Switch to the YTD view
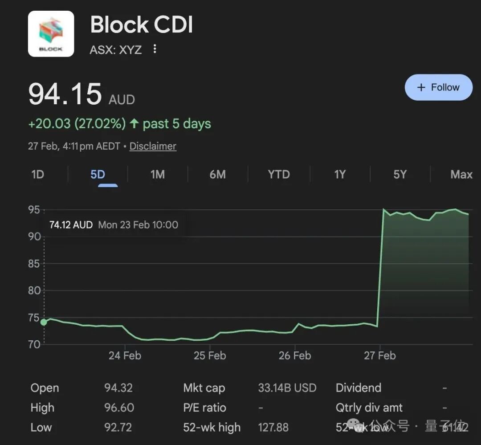Viewport: 481px width, 445px height. click(x=278, y=175)
